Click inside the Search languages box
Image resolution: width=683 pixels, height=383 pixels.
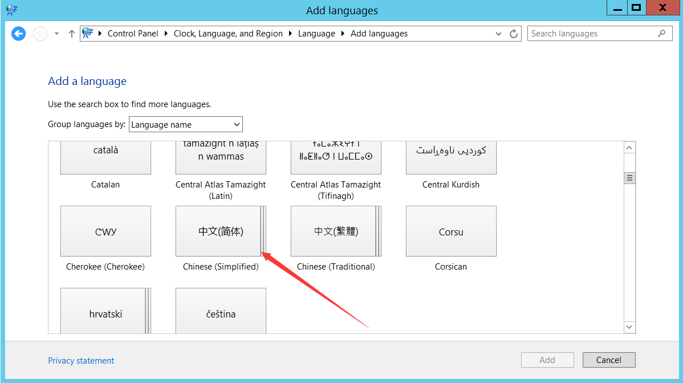[587, 34]
